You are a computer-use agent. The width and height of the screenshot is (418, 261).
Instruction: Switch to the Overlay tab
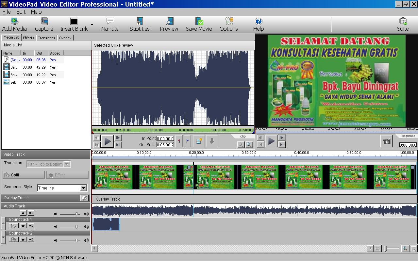(65, 38)
